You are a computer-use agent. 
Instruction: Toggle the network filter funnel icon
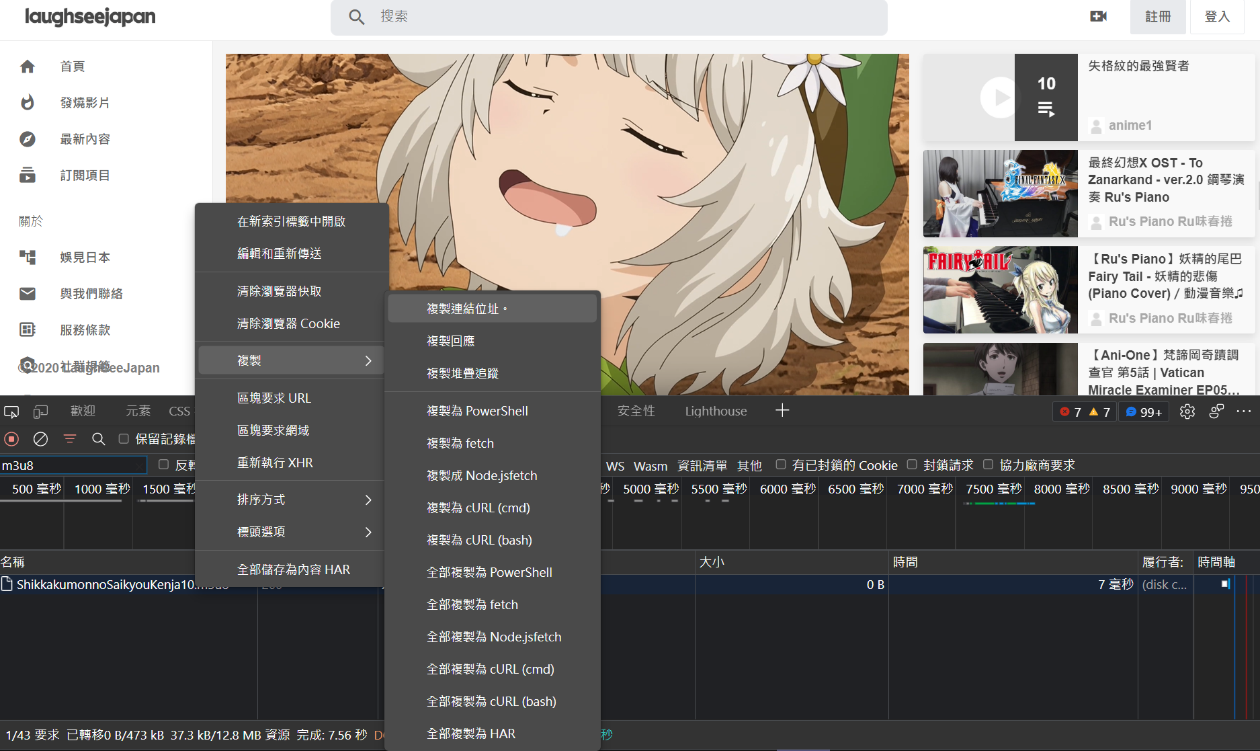tap(69, 439)
